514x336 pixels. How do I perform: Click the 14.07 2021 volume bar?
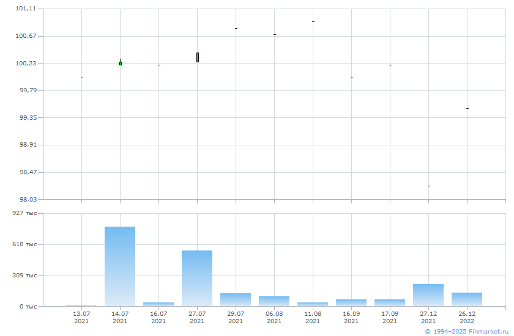tap(120, 266)
